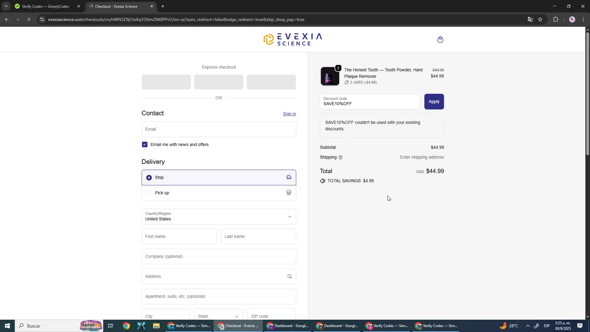
Task: Open the tab search dropdown arrow
Action: click(x=6, y=6)
